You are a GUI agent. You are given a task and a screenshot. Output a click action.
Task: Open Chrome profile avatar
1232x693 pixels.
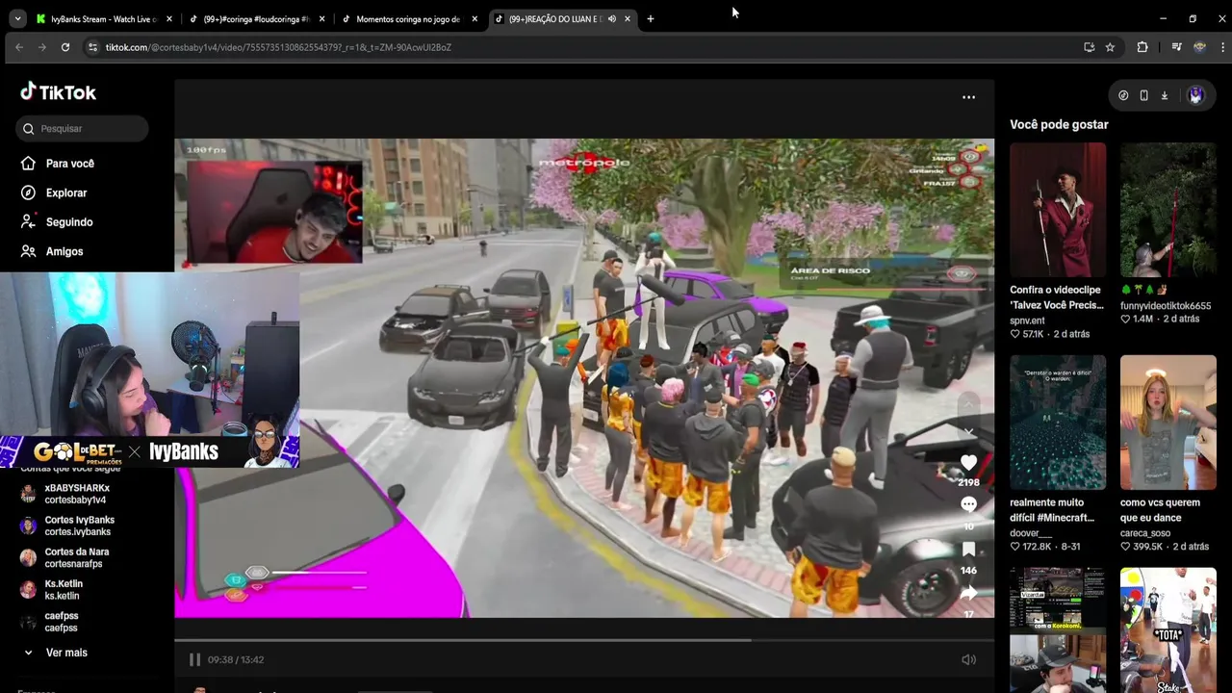click(1199, 47)
